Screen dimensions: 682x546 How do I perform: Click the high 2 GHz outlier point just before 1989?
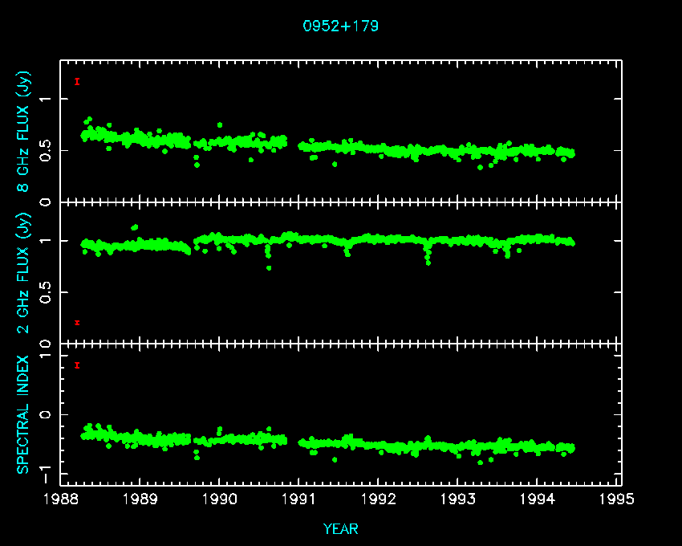pyautogui.click(x=135, y=226)
